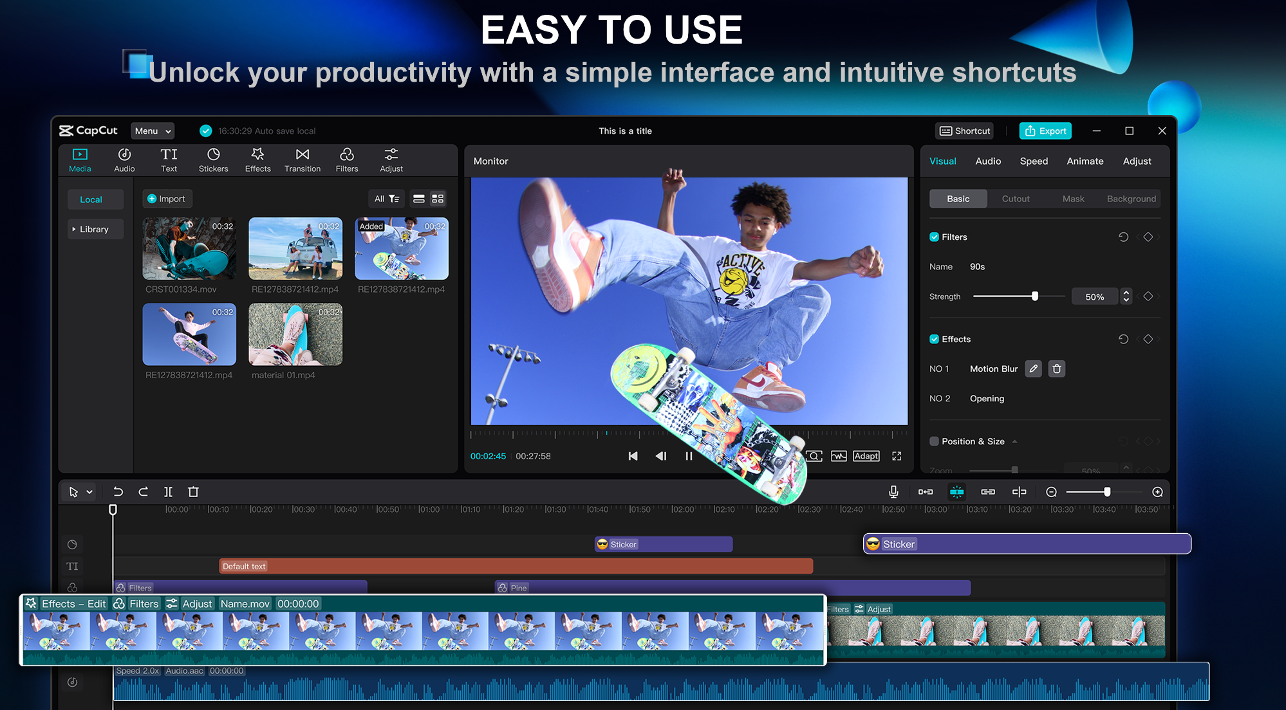Adjust the filter Strength slider
The image size is (1286, 710).
tap(1034, 296)
